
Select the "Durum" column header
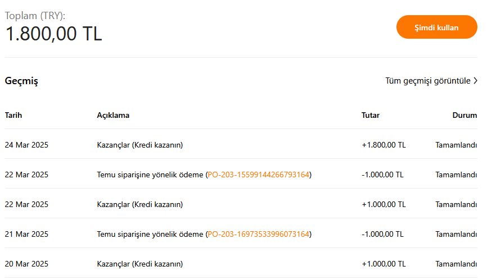tap(465, 116)
